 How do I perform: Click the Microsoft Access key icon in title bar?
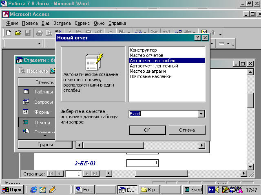point(6,14)
